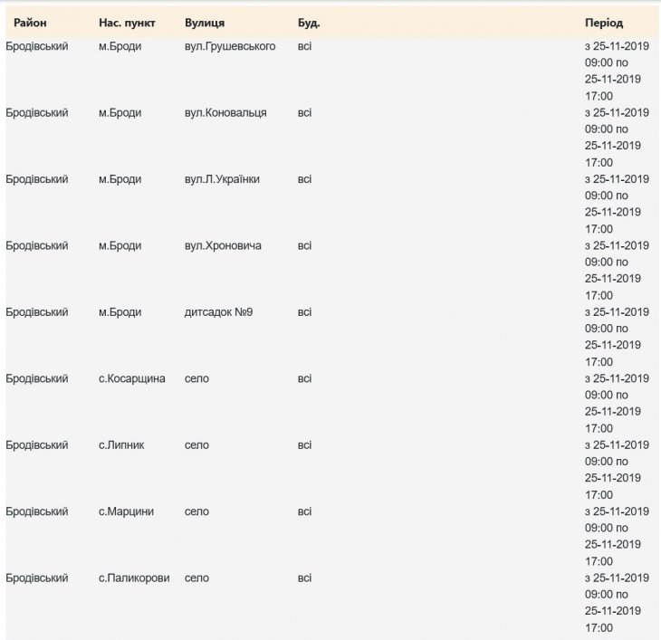Click the Нас. пункт column header
This screenshot has height=640, width=661.
[126, 22]
